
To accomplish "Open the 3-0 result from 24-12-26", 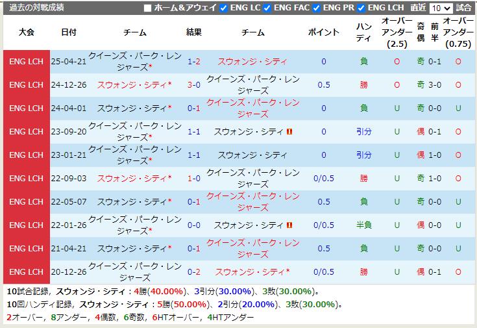I will [193, 85].
